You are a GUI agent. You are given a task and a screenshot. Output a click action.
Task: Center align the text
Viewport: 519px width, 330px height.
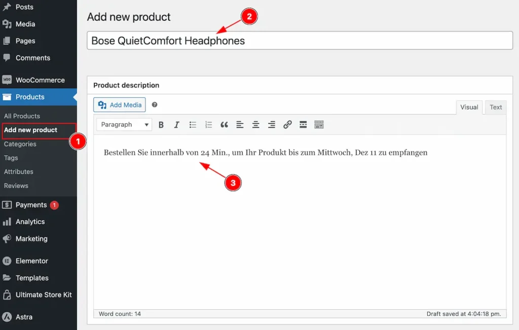pyautogui.click(x=255, y=125)
